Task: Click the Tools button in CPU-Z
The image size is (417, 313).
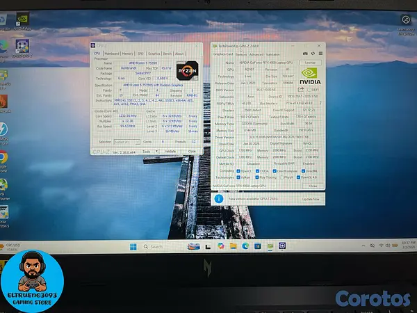Action: [x=147, y=151]
